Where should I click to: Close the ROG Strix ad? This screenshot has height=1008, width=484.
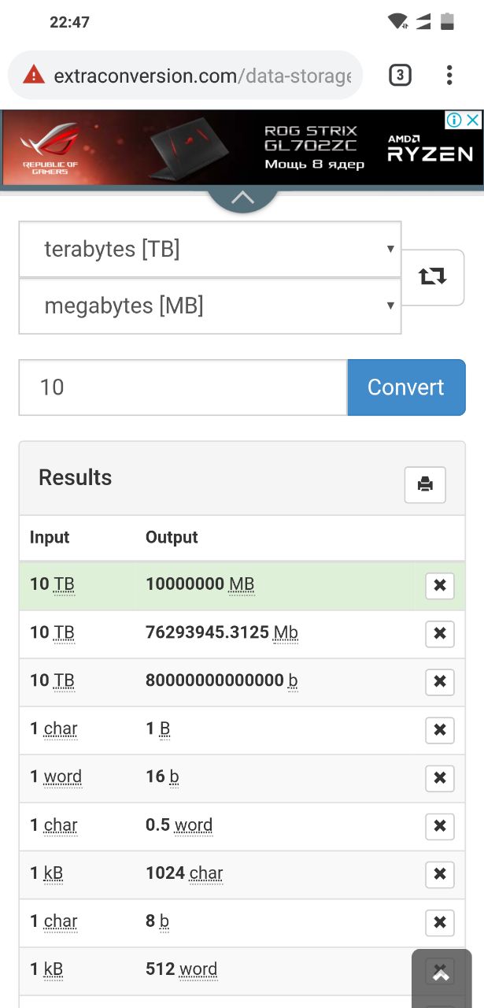point(472,120)
